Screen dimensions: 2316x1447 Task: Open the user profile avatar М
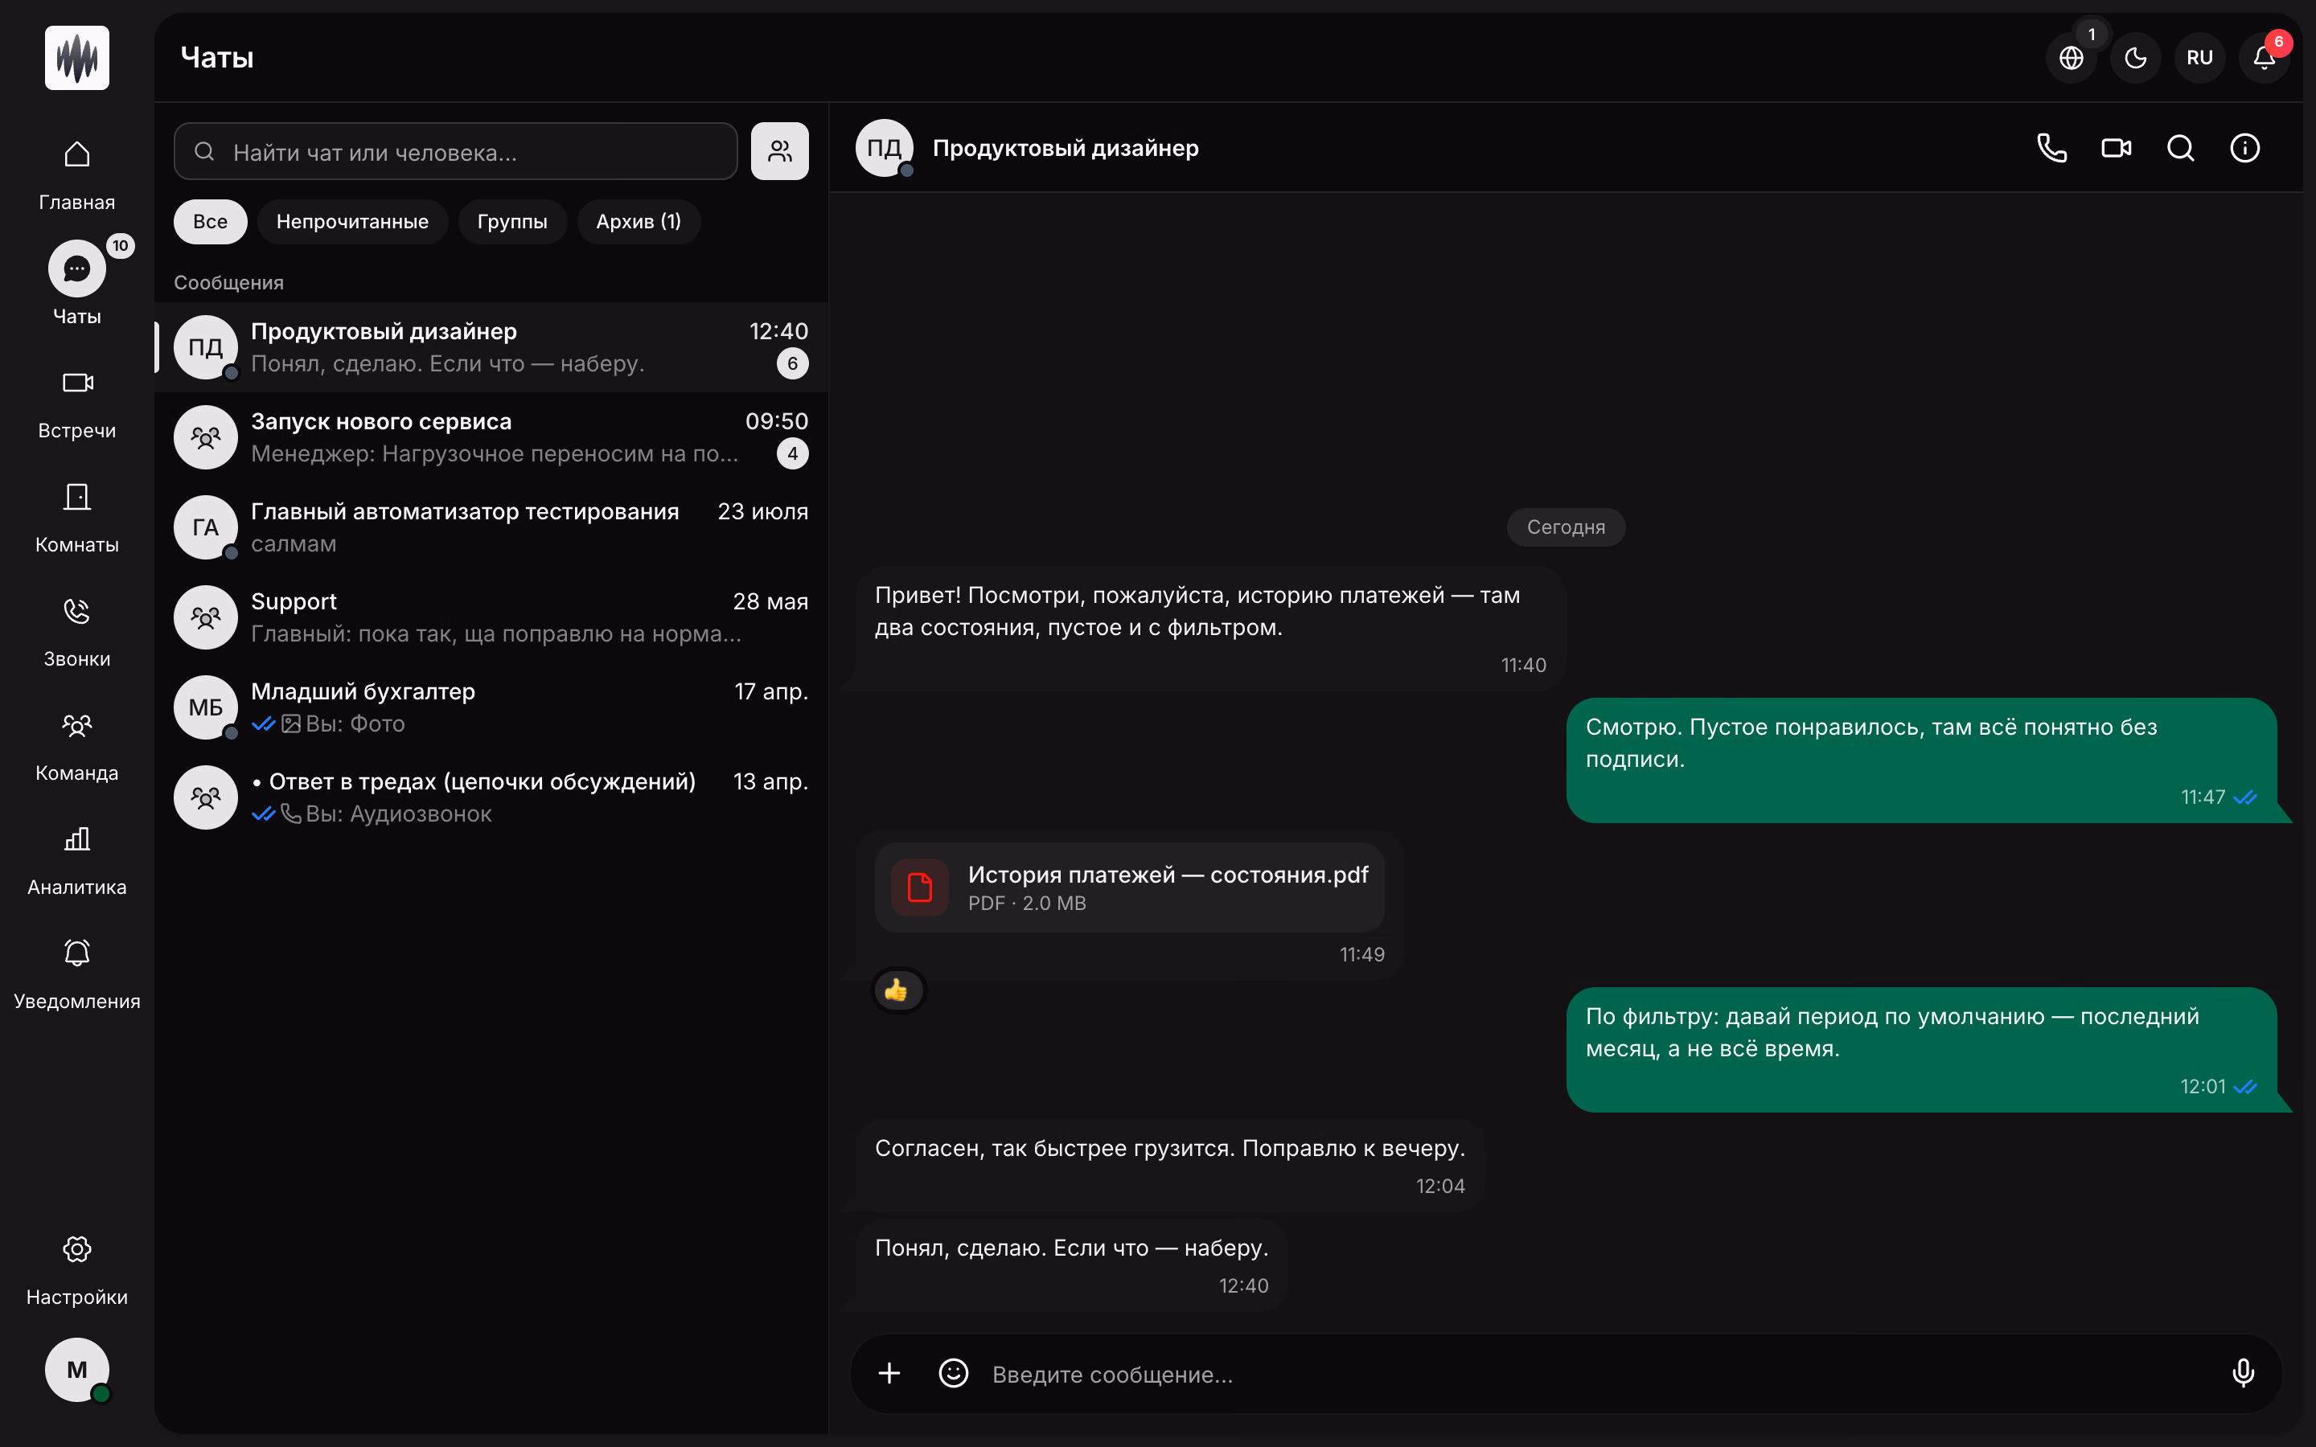[x=76, y=1370]
